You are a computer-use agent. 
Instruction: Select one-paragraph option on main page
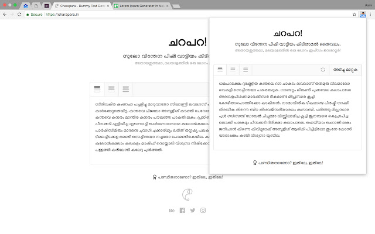(97, 89)
